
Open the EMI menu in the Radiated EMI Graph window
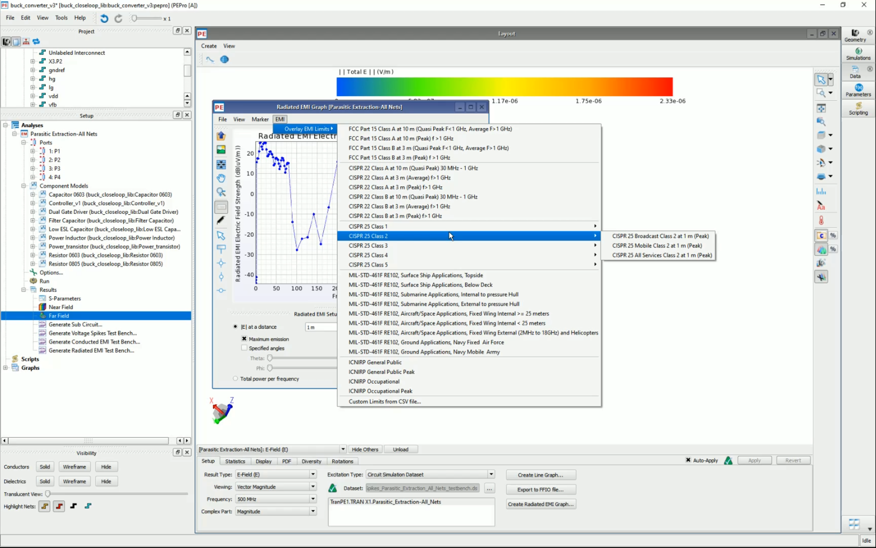pyautogui.click(x=280, y=119)
